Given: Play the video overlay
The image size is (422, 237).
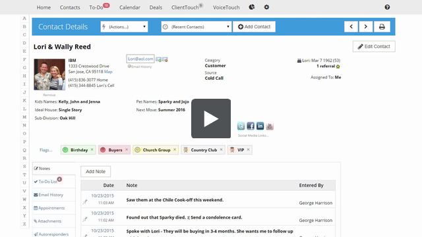Looking at the screenshot, I should (x=211, y=118).
